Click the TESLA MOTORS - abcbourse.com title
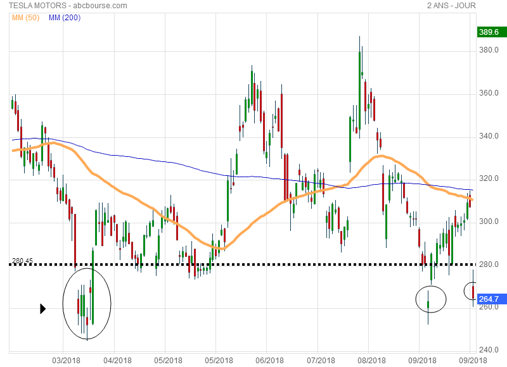This screenshot has width=507, height=367. point(68,6)
